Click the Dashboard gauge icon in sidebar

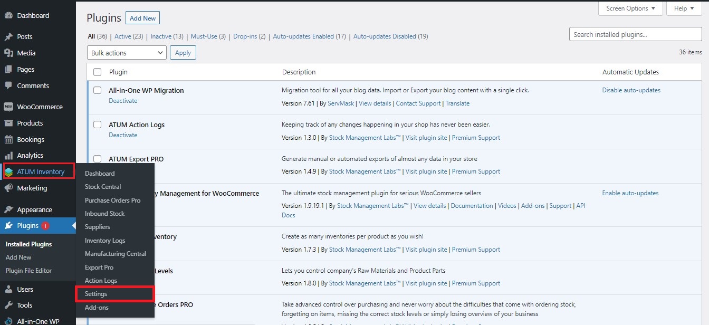click(8, 15)
